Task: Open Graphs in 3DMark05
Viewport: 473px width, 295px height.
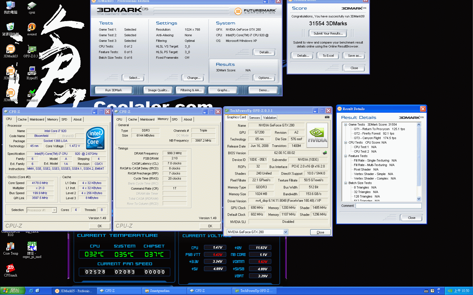Action: pyautogui.click(x=223, y=90)
